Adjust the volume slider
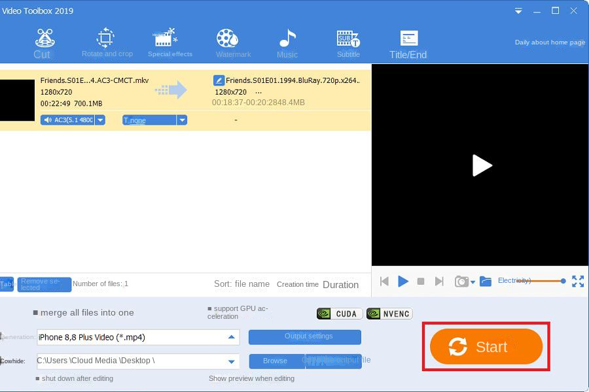The width and height of the screenshot is (589, 392). coord(542,280)
